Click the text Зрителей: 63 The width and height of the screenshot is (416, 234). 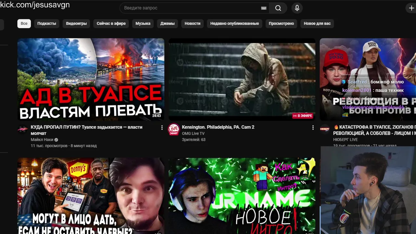pyautogui.click(x=194, y=140)
